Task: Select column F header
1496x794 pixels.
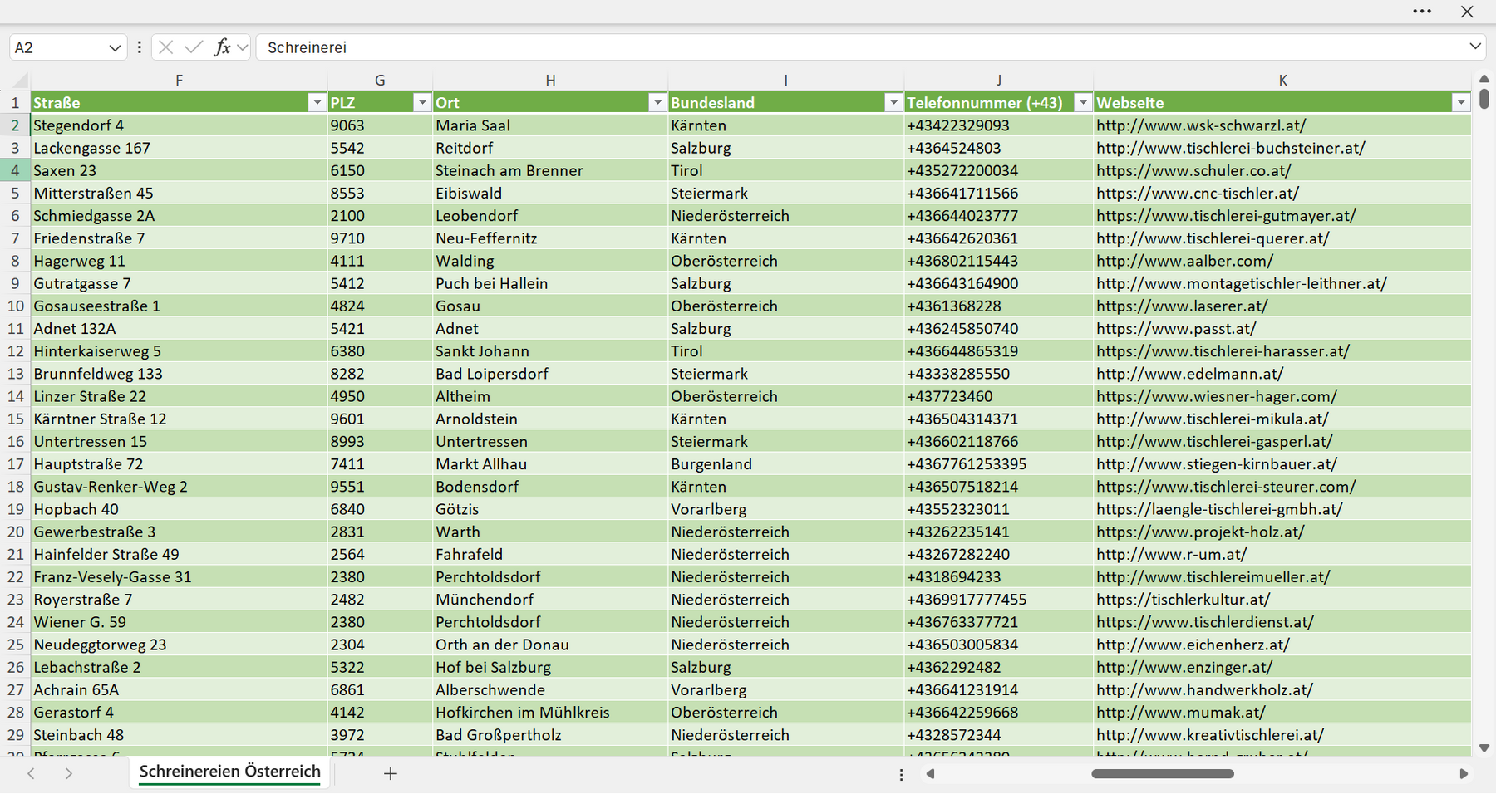Action: [x=179, y=81]
